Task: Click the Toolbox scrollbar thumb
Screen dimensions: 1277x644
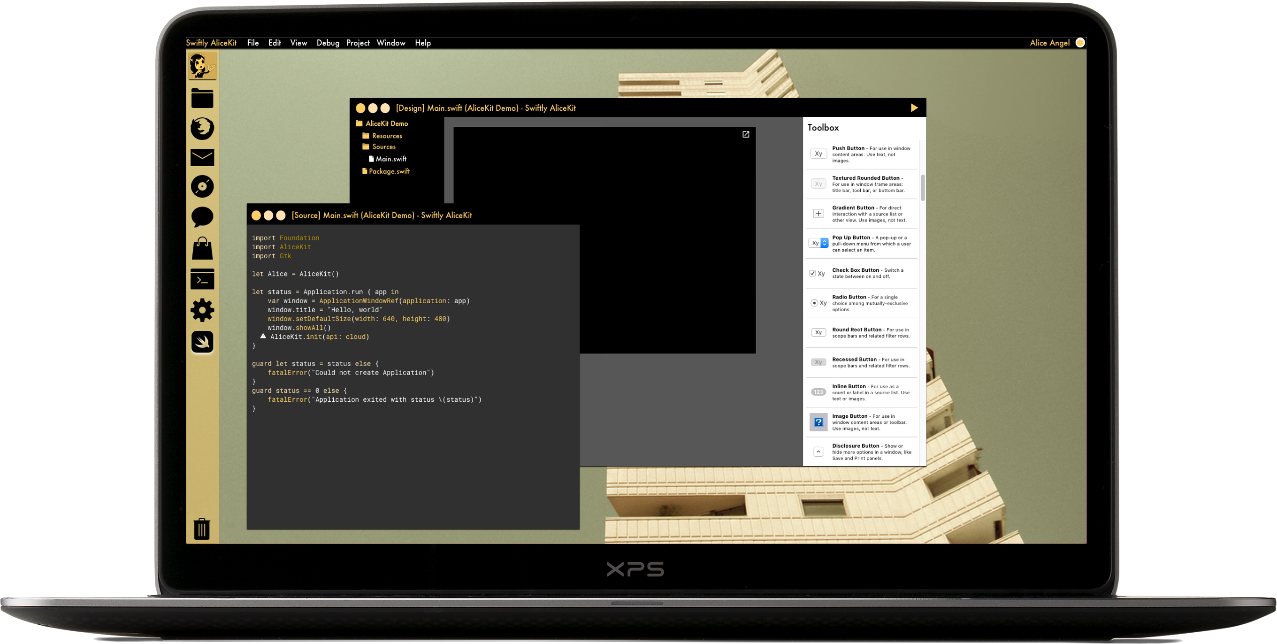Action: [x=923, y=187]
